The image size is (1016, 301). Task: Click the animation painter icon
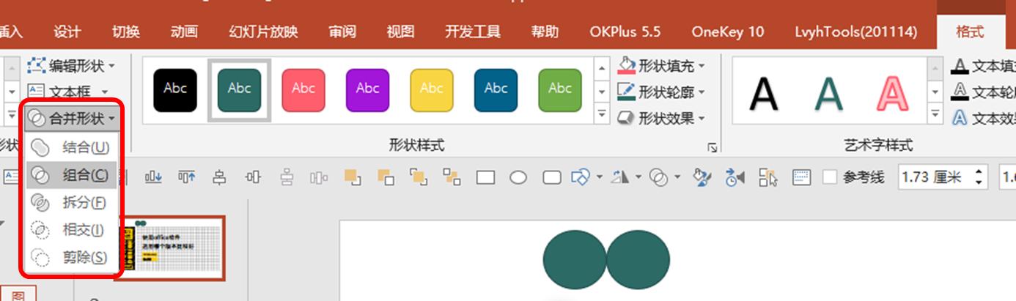click(x=735, y=177)
